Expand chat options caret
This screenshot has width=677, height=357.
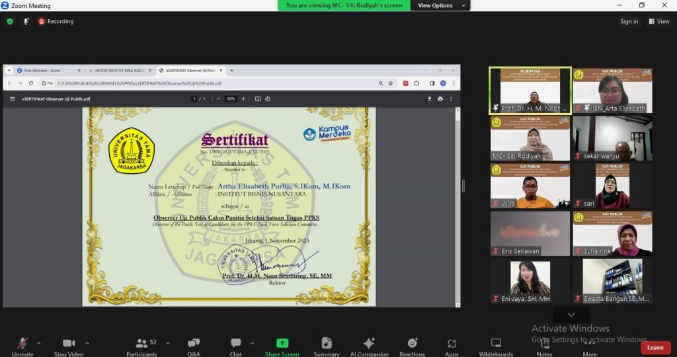coord(252,343)
